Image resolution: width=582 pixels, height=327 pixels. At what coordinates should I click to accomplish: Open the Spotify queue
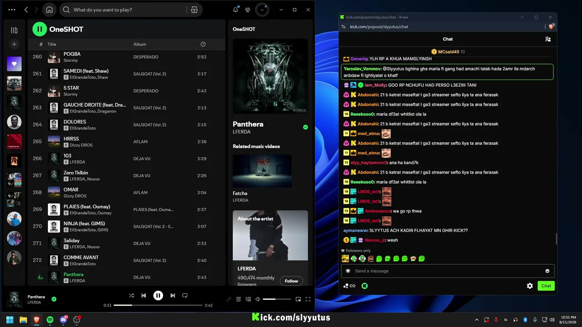pyautogui.click(x=239, y=299)
